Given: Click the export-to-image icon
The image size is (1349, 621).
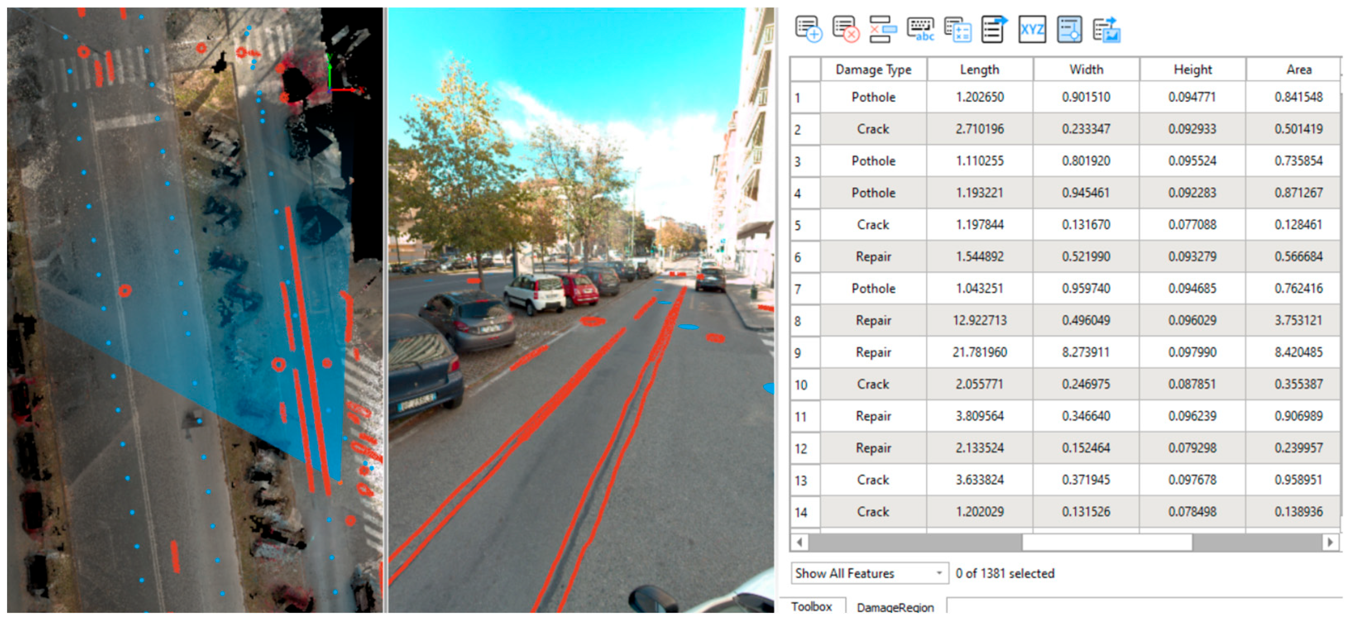Looking at the screenshot, I should pyautogui.click(x=1106, y=29).
